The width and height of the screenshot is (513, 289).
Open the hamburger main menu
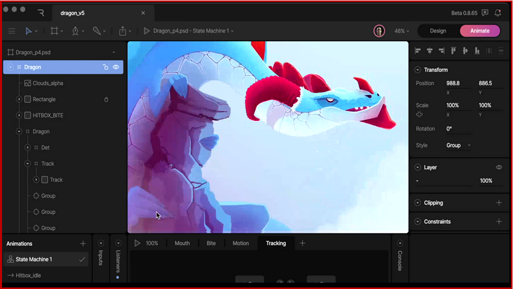pos(12,31)
